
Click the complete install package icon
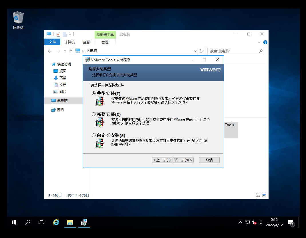99,122
